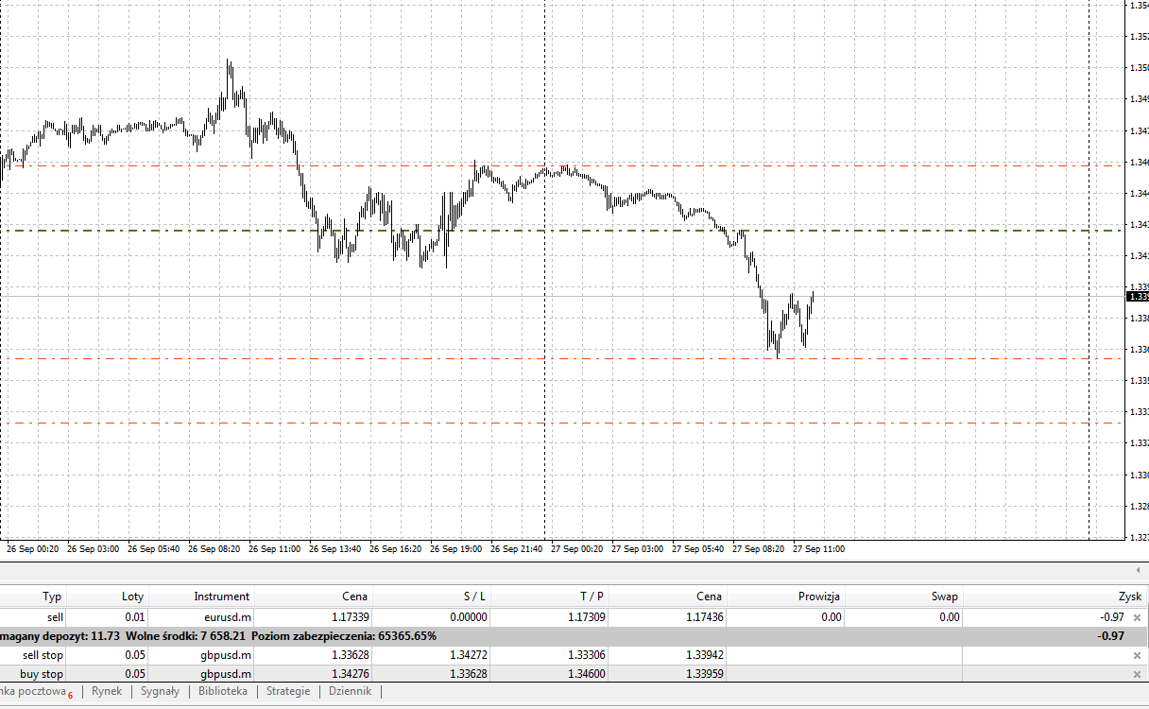
Task: Click the current price label on price axis
Action: point(1137,296)
